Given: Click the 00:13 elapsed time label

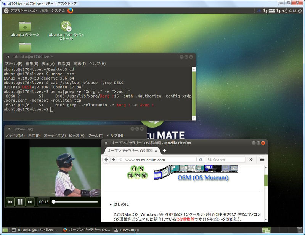Looking at the screenshot, I should coord(44,202).
